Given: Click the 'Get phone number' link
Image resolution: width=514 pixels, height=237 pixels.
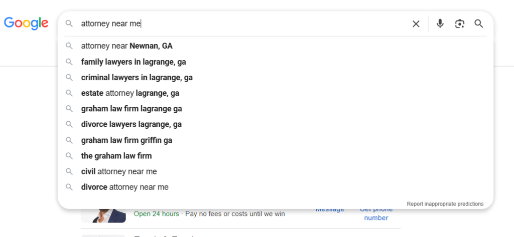Looking at the screenshot, I should [376, 214].
